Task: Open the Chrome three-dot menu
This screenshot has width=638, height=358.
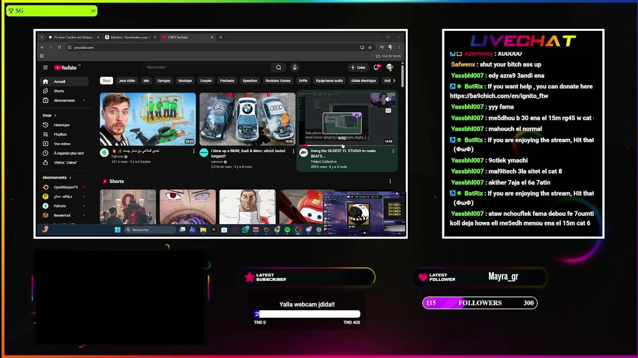Action: click(x=399, y=47)
